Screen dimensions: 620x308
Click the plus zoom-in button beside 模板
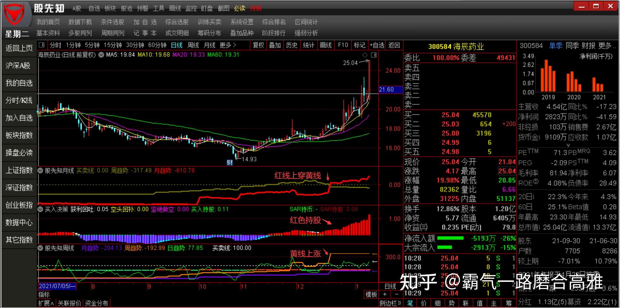click(385, 294)
